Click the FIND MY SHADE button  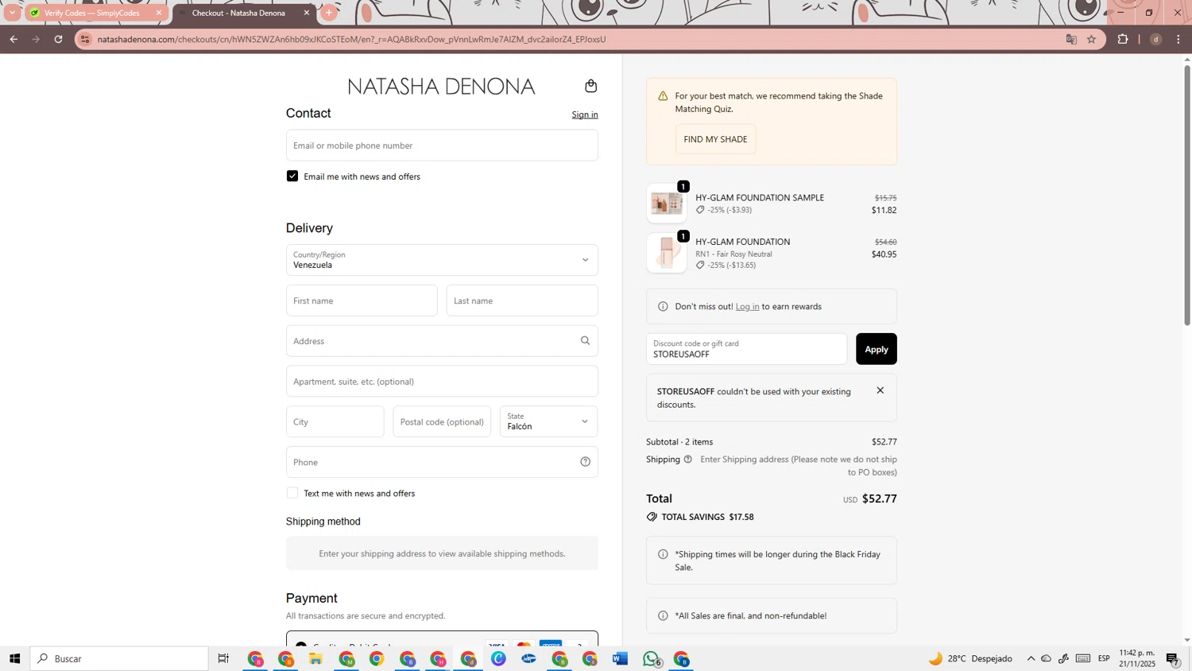715,139
